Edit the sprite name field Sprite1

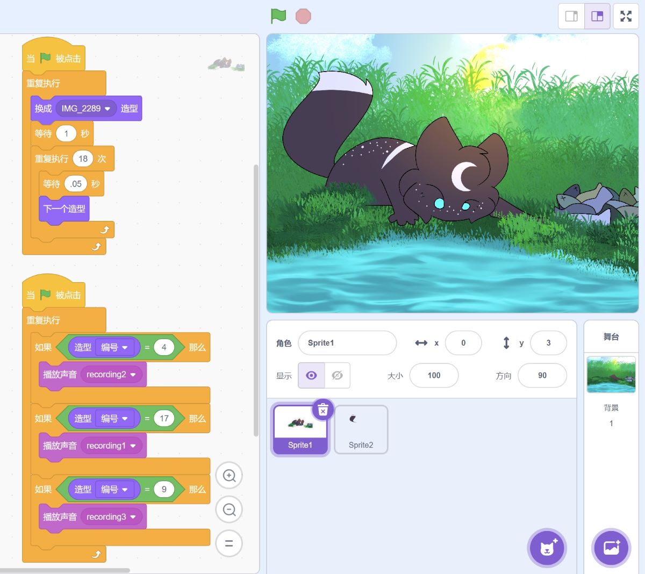[x=347, y=343]
